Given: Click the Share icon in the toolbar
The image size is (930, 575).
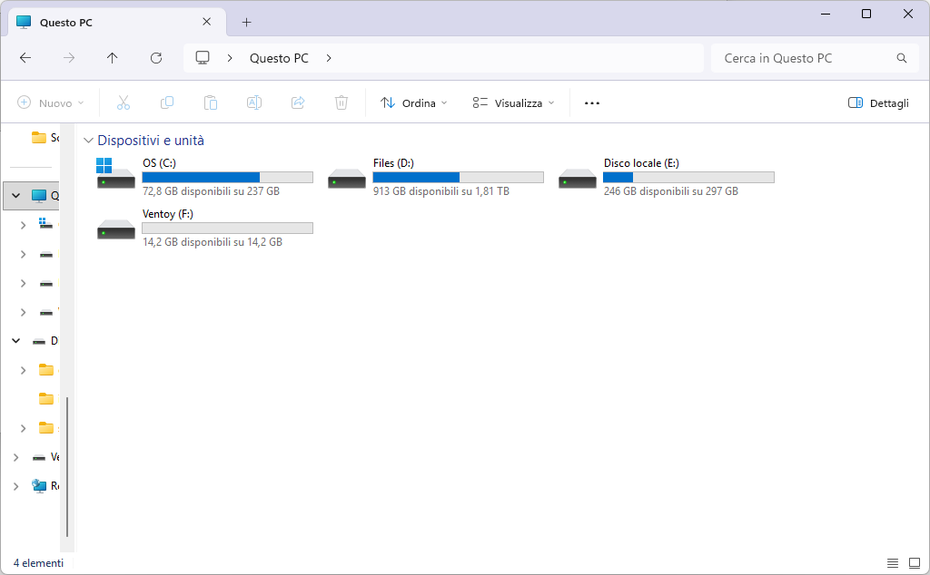Looking at the screenshot, I should pos(298,102).
